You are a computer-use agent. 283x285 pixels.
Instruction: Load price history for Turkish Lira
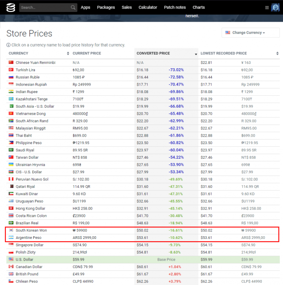coord(25,70)
